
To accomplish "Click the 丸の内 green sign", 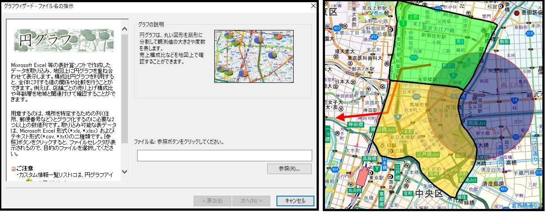I will 355,190.
